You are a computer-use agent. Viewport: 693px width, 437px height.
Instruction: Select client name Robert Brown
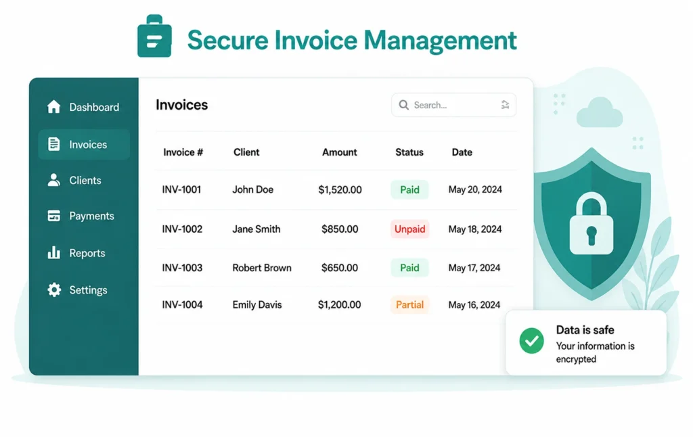pyautogui.click(x=262, y=268)
